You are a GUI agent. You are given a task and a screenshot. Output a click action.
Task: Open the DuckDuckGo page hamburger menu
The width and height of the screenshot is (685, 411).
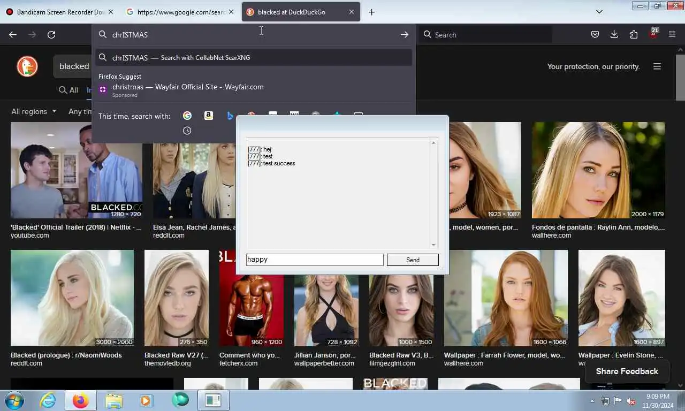tap(657, 66)
